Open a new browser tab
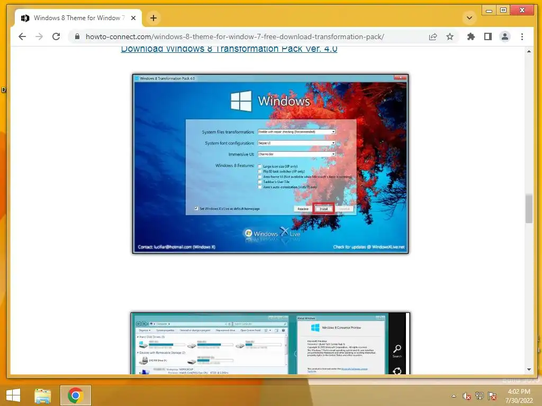 (x=153, y=18)
